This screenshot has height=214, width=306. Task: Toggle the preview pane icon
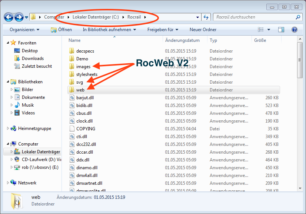click(x=281, y=30)
